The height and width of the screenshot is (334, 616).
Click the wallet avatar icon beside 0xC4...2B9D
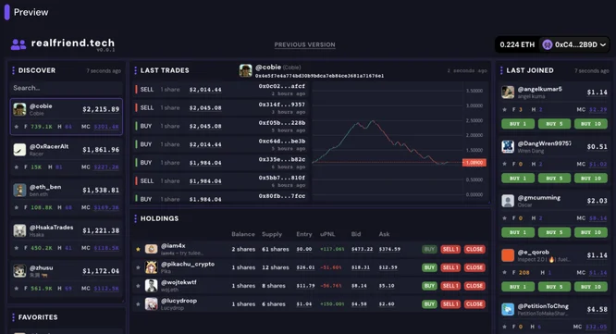[548, 44]
